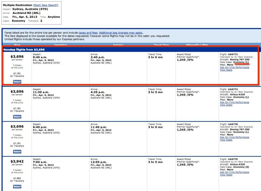Screen dimensions: 261x191
Task: Click the Economy cabin value in search summary
Action: 19,21
